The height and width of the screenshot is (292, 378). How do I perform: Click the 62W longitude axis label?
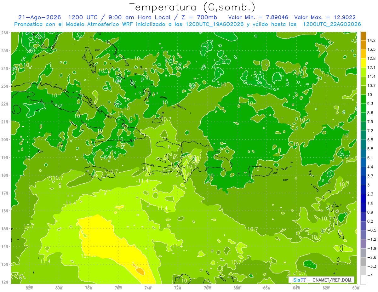pyautogui.click(x=326, y=288)
